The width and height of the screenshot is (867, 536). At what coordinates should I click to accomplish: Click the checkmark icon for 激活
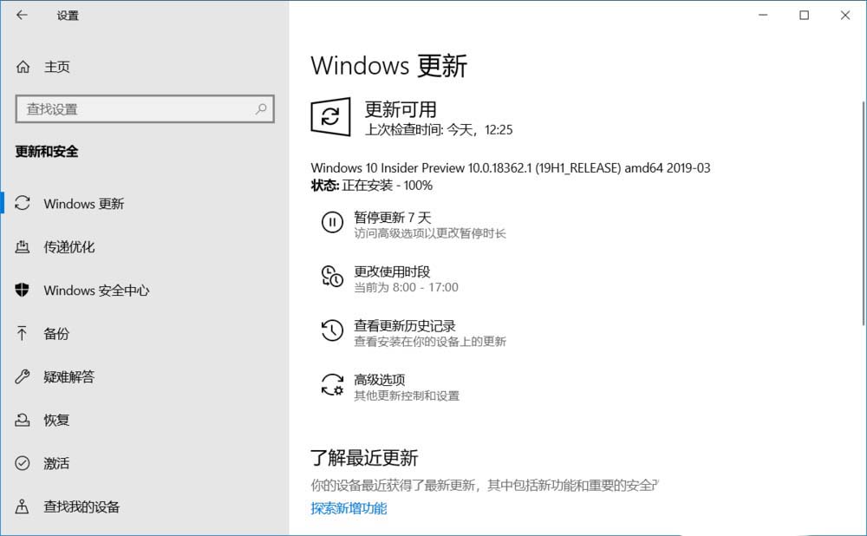(23, 463)
